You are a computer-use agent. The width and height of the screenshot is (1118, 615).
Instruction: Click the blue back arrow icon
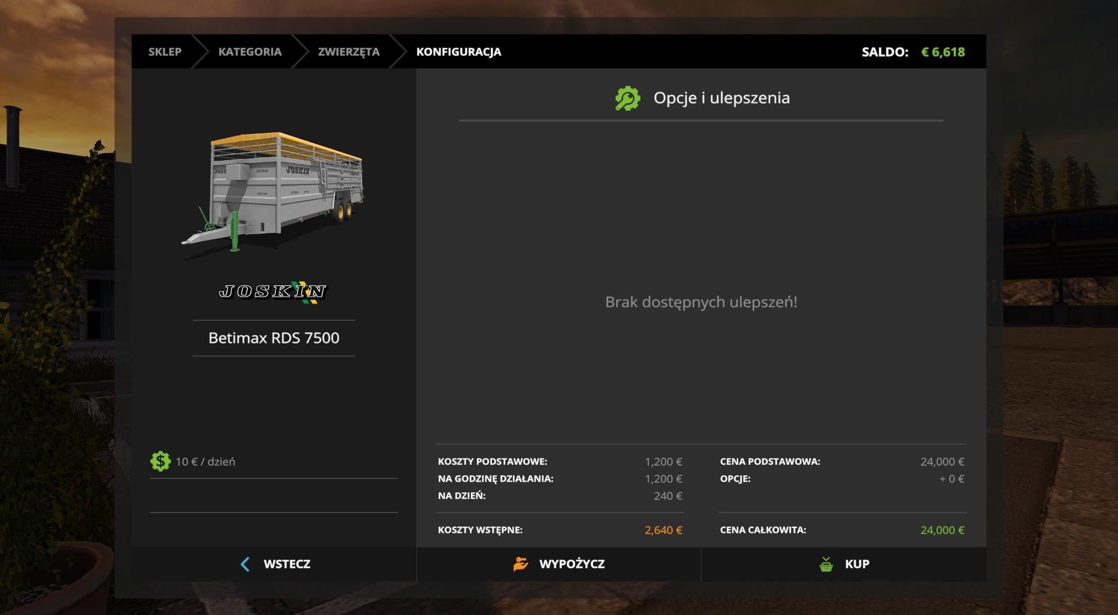245,564
